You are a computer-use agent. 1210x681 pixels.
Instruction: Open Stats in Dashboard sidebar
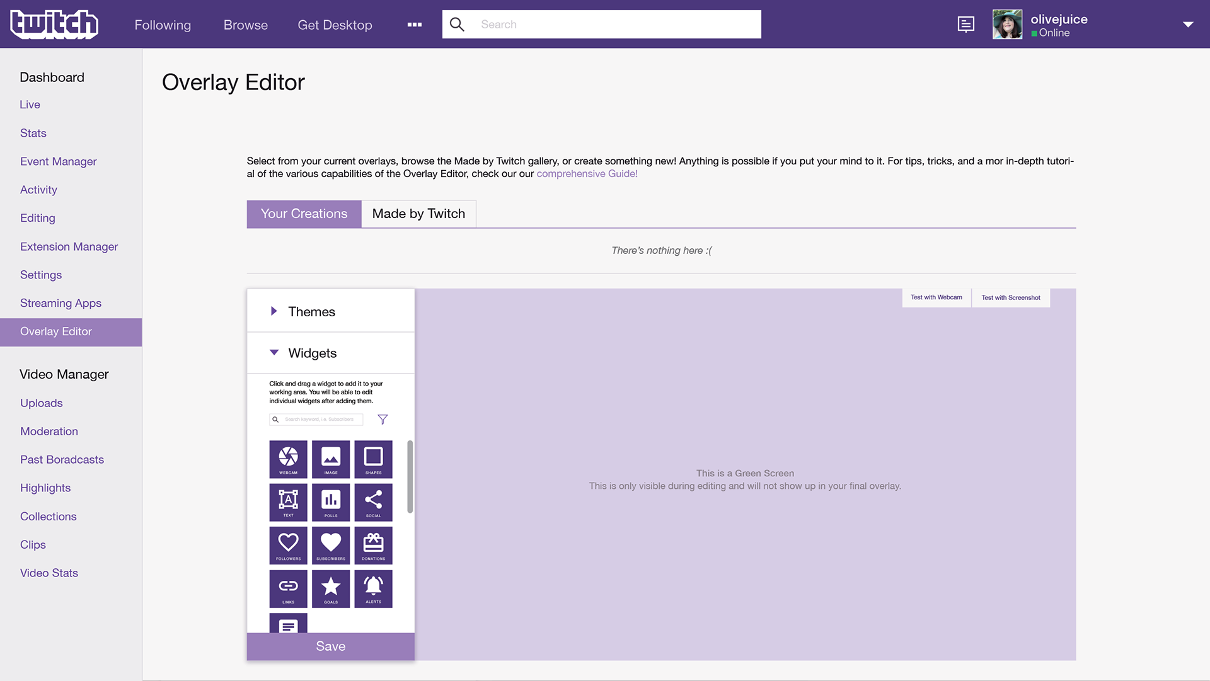pyautogui.click(x=33, y=133)
